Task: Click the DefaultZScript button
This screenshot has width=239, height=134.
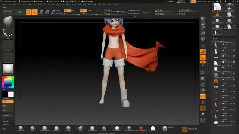Action: 201,1
